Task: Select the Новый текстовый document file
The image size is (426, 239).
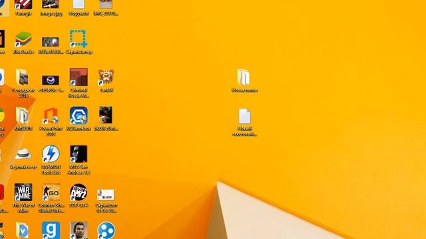Action: pyautogui.click(x=244, y=116)
